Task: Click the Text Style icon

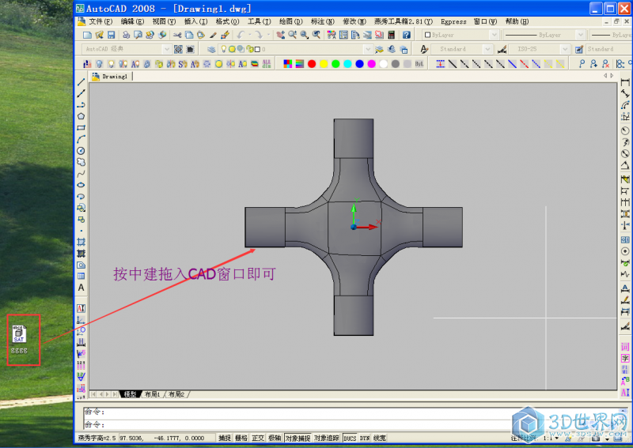Action: click(424, 49)
